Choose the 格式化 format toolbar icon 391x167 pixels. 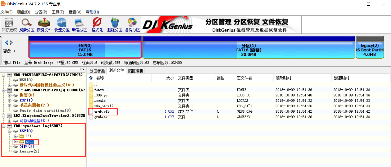[x=97, y=25]
